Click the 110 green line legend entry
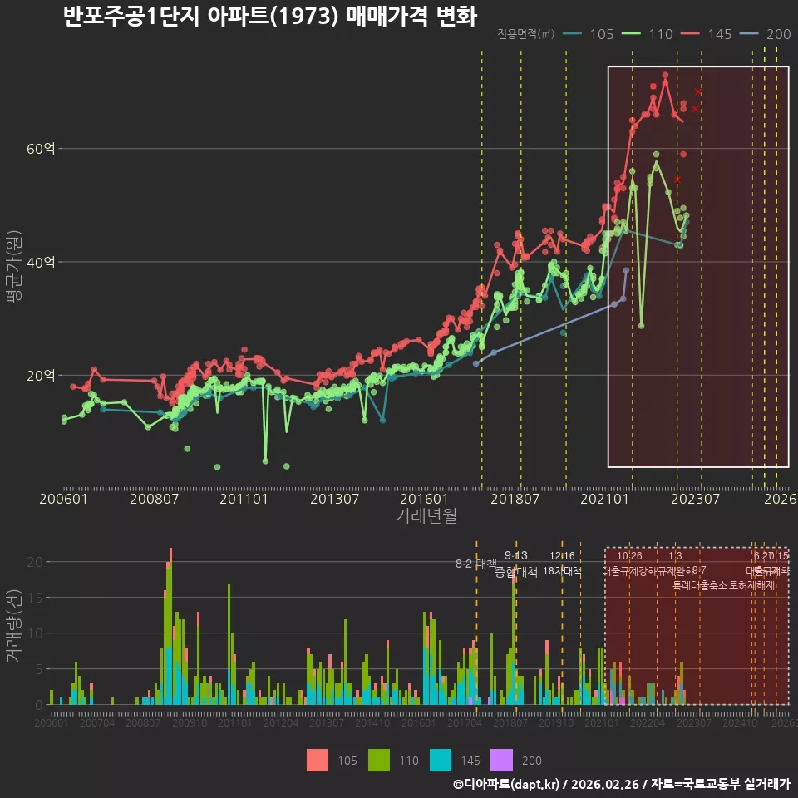Image resolution: width=798 pixels, height=798 pixels. [648, 34]
